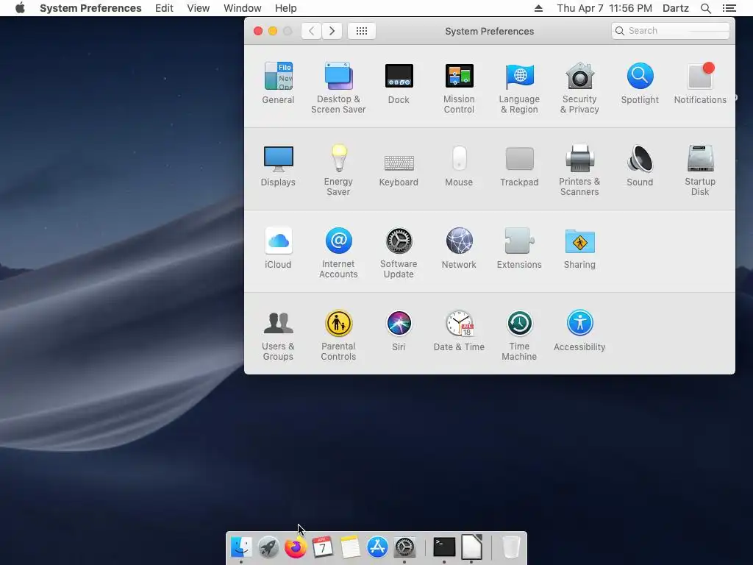753x565 pixels.
Task: Open Software Update preferences
Action: tap(399, 252)
